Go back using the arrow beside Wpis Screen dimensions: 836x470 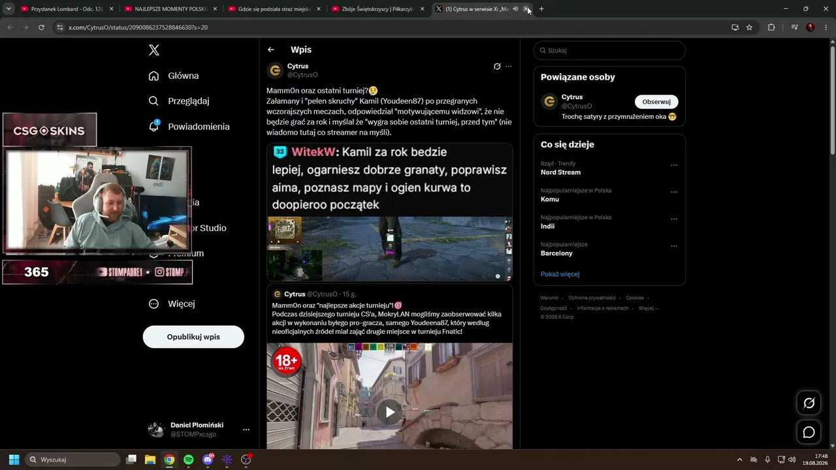[x=271, y=50]
